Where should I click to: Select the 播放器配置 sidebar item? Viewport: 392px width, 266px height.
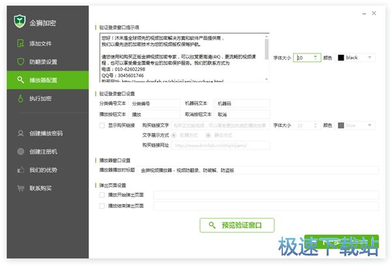click(48, 80)
